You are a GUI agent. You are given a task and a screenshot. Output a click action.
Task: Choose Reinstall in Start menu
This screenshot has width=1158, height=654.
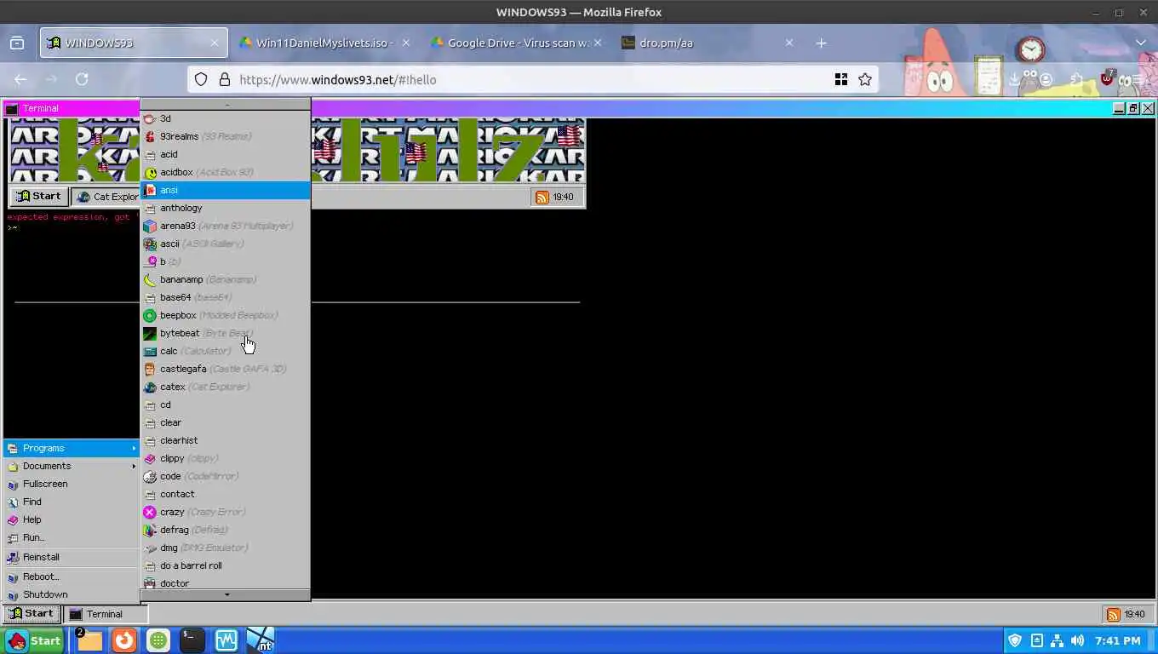click(72, 557)
